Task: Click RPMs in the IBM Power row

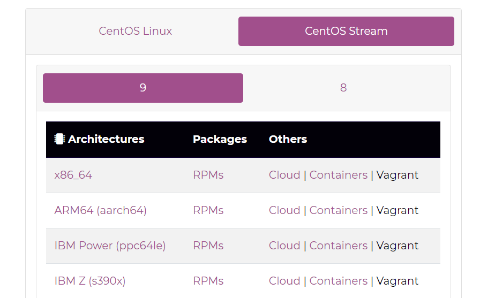Action: pyautogui.click(x=208, y=246)
